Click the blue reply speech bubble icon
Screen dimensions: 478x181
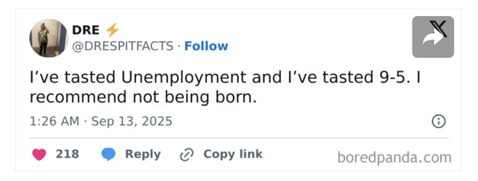tap(108, 155)
